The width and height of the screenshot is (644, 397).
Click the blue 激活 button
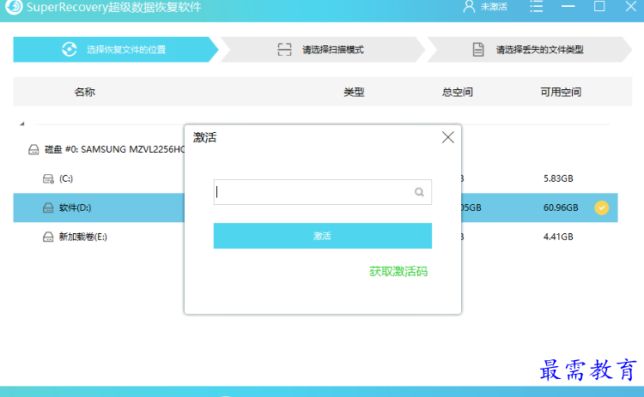[322, 236]
